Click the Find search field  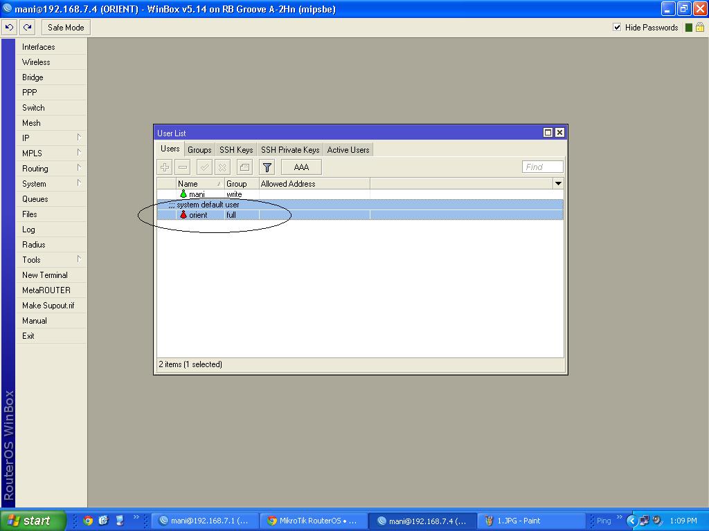click(543, 167)
